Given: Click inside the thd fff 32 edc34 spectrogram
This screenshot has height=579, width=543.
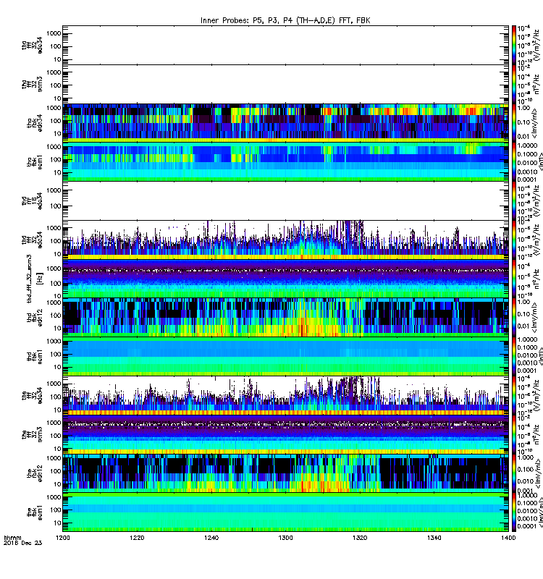Looking at the screenshot, I should tap(285, 240).
